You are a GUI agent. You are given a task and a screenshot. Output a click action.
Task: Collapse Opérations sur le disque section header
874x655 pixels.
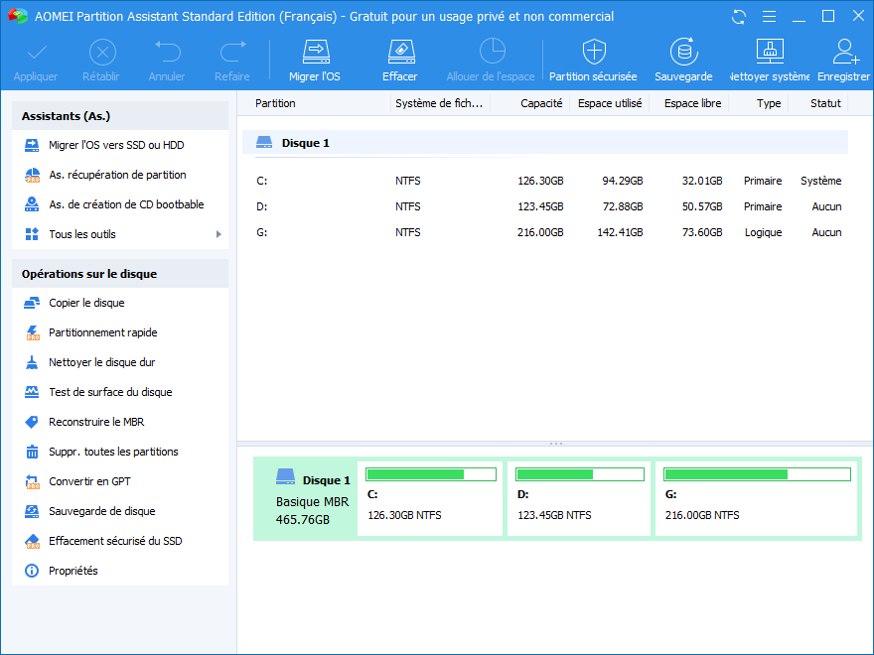[x=119, y=274]
